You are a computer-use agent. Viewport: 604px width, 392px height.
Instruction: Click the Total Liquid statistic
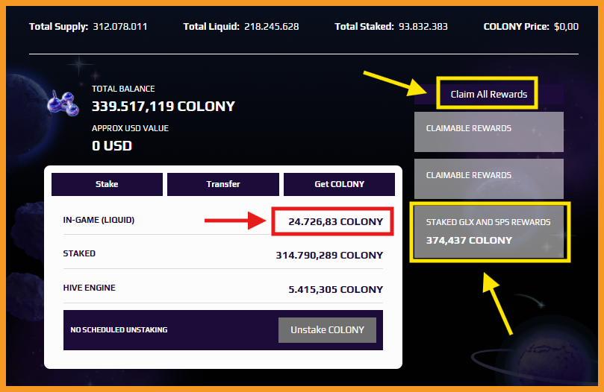pyautogui.click(x=240, y=27)
